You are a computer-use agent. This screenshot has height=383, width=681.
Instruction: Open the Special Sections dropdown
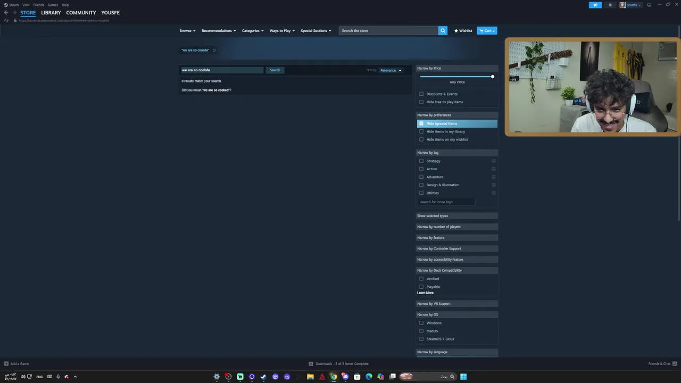pos(316,30)
